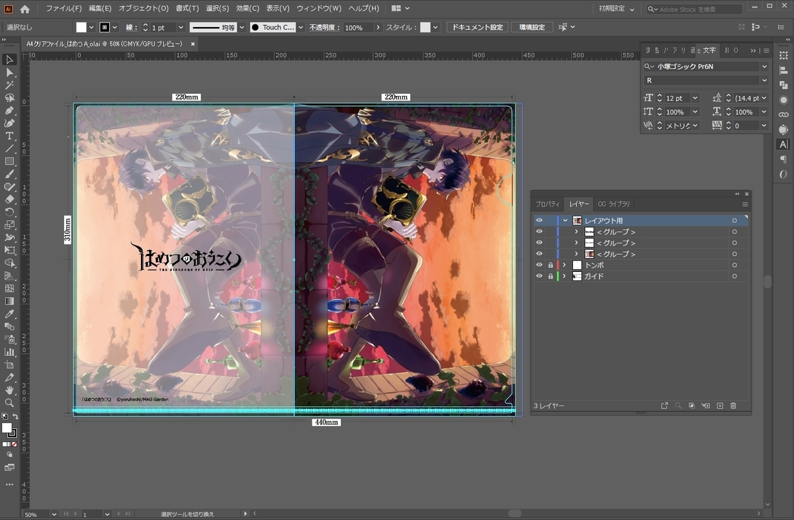
Task: Select the Hand tool
Action: click(x=9, y=390)
